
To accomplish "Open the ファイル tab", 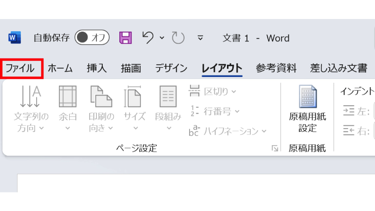I will [20, 68].
